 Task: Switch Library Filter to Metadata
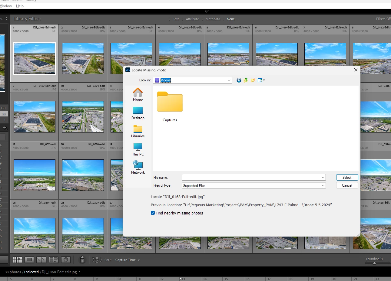point(213,19)
